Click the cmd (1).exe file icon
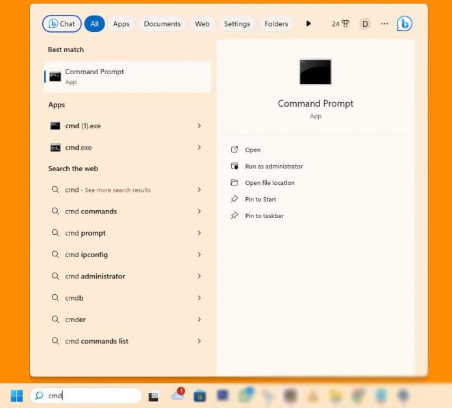Screen dimensions: 452x408 click(x=55, y=126)
